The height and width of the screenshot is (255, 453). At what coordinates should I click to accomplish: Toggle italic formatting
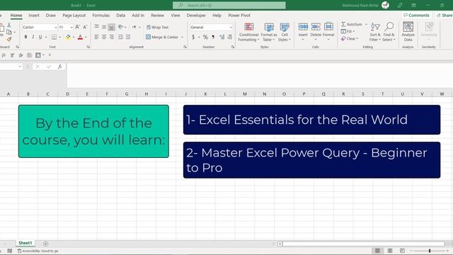pos(33,37)
